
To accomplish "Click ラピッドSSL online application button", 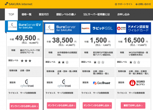I will tap(97, 106).
